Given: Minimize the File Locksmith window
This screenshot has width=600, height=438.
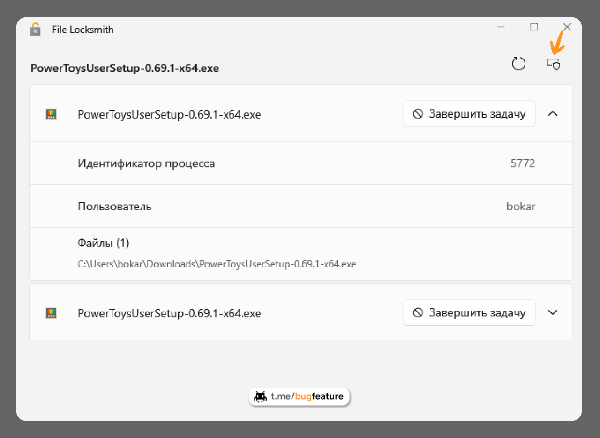Looking at the screenshot, I should click(x=501, y=27).
